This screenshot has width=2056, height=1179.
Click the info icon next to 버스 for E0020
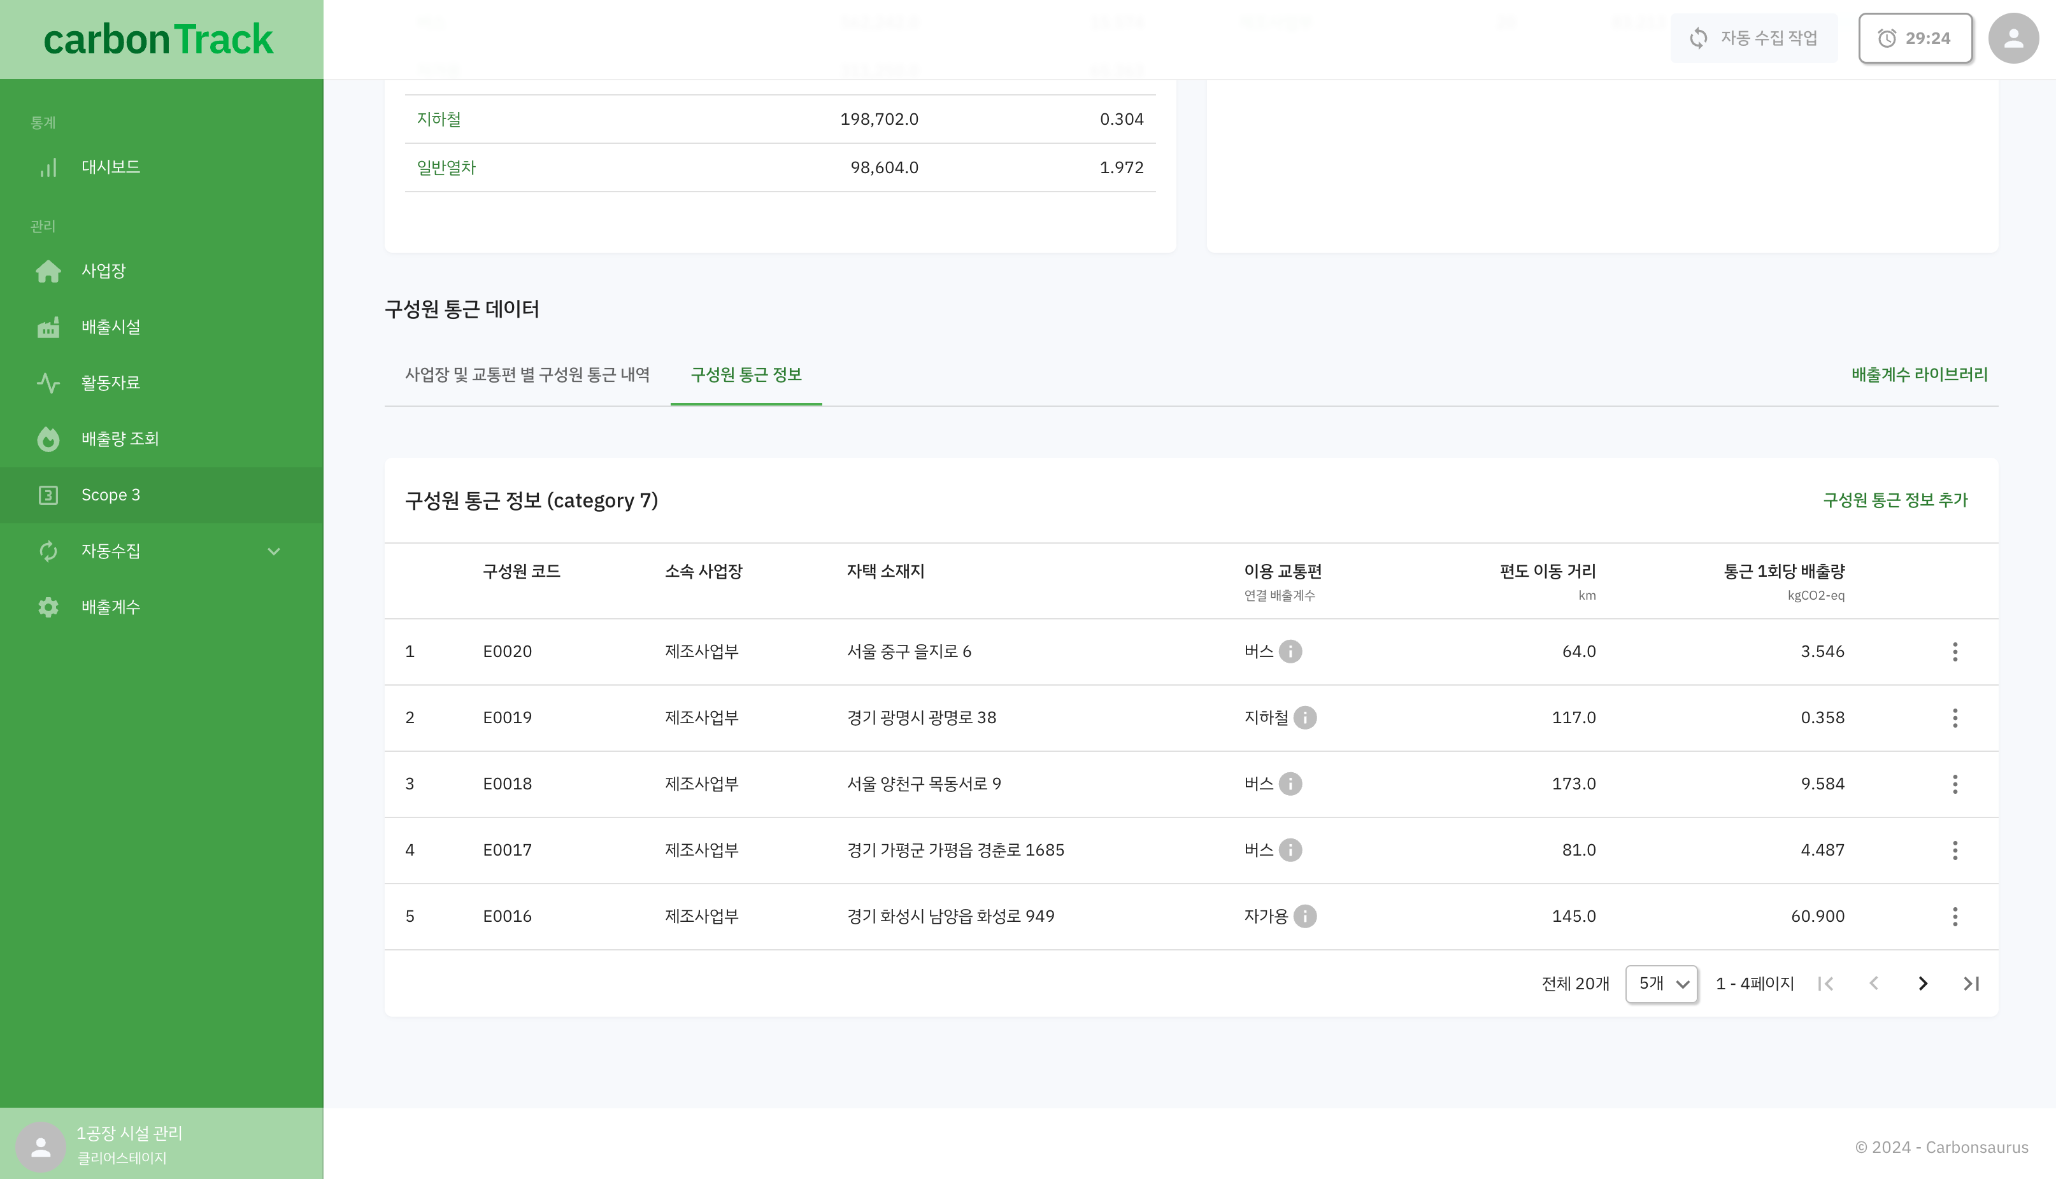[x=1290, y=651]
